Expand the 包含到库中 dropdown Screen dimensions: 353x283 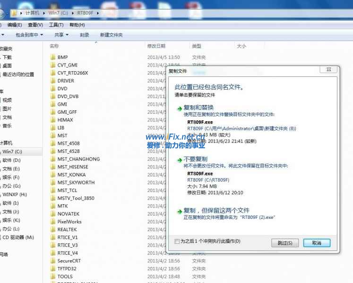[x=29, y=35]
